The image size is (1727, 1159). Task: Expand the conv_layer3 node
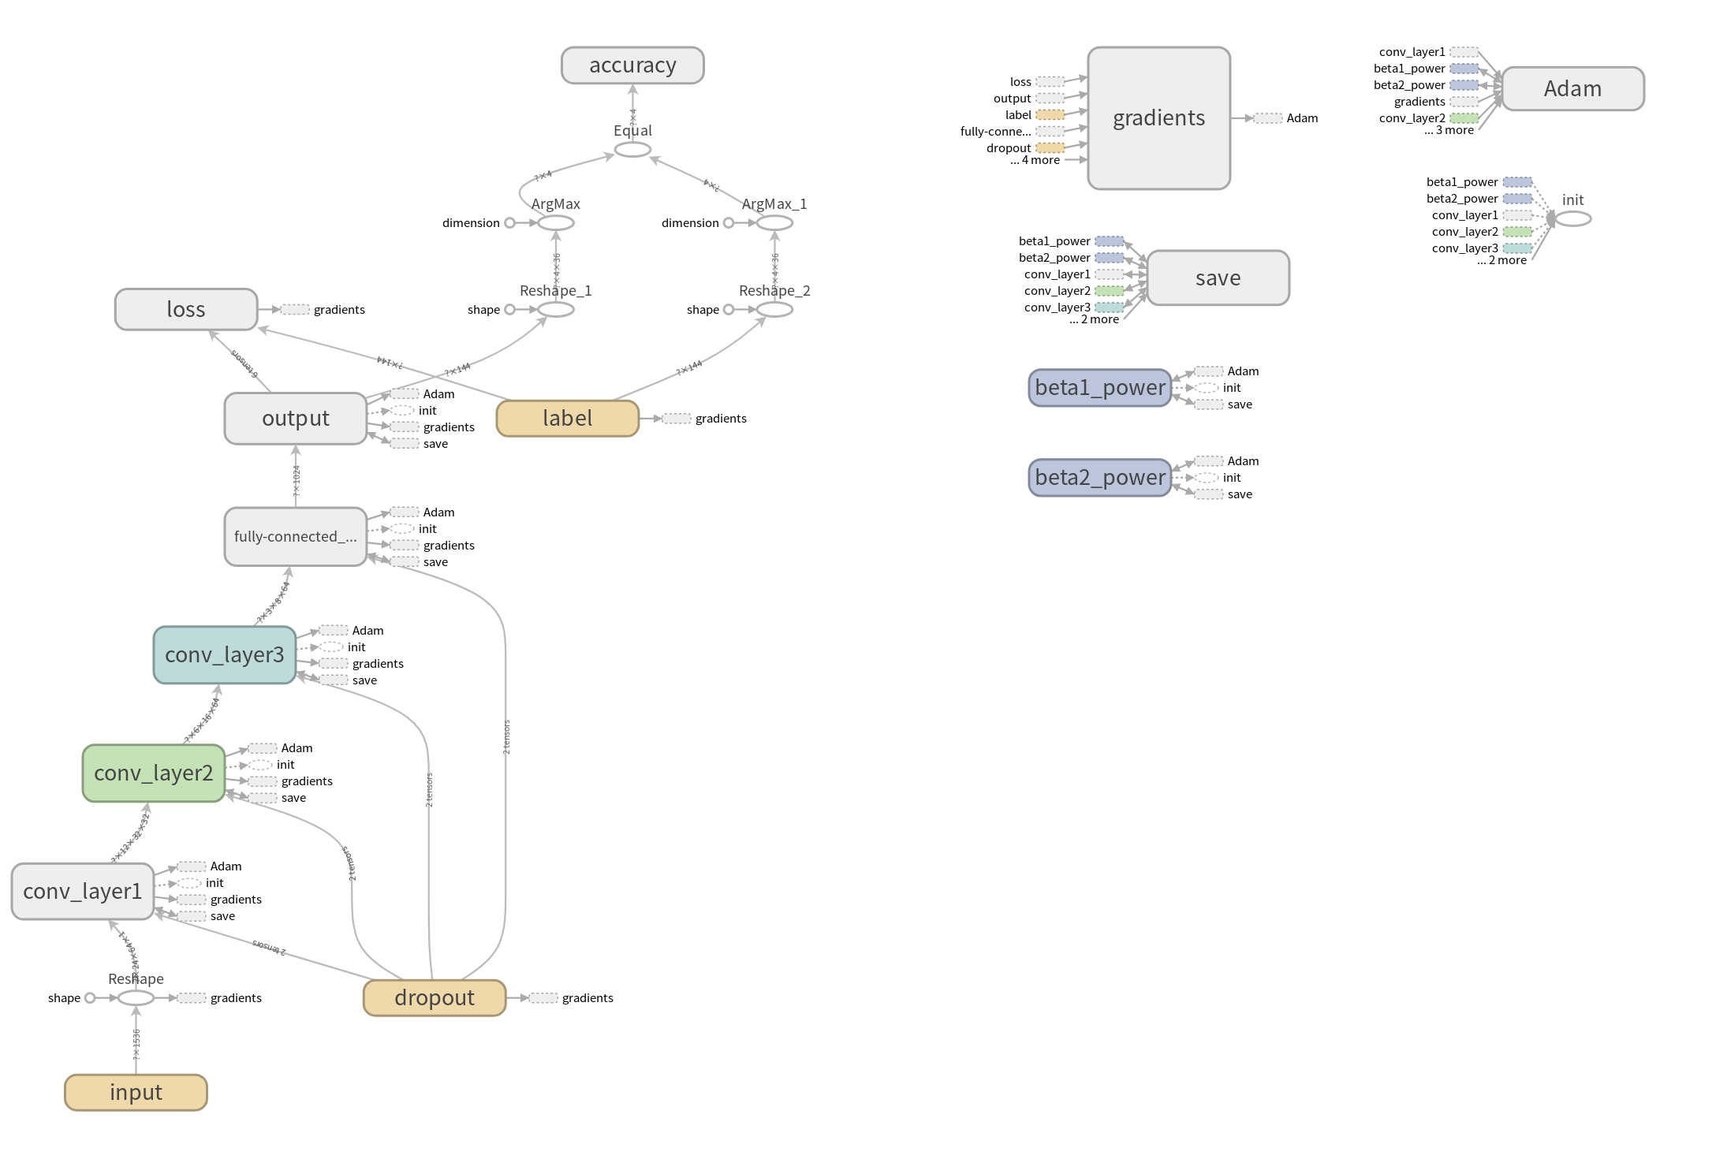(x=225, y=655)
